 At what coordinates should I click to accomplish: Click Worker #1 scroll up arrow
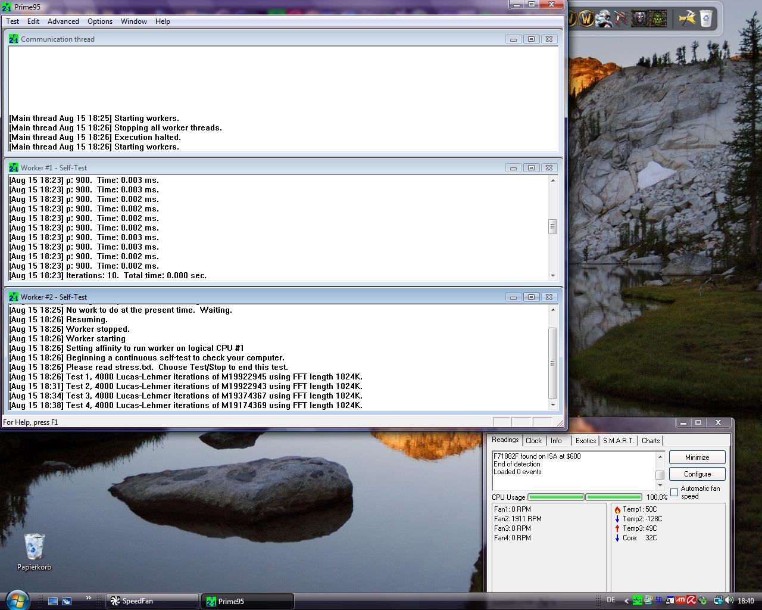coord(553,180)
